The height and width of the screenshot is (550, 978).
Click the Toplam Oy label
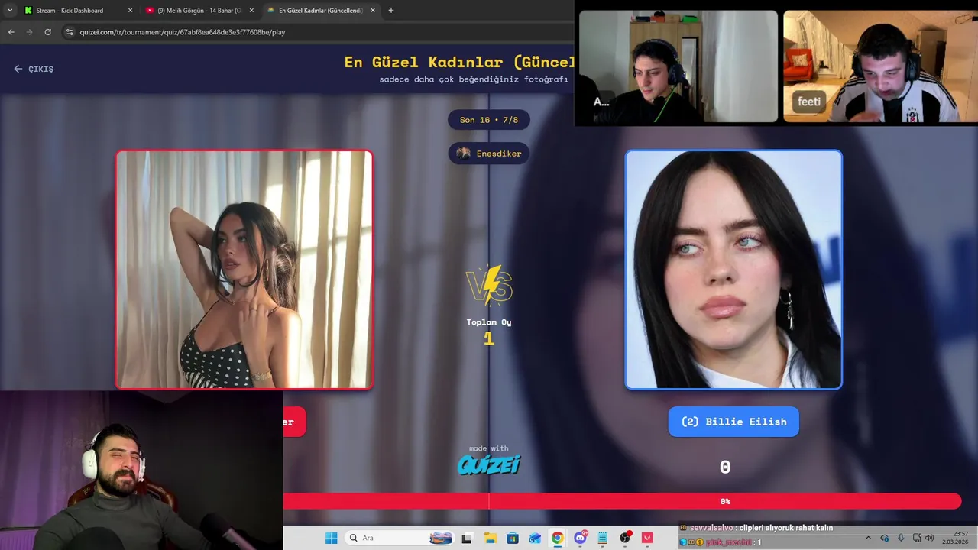pos(489,322)
